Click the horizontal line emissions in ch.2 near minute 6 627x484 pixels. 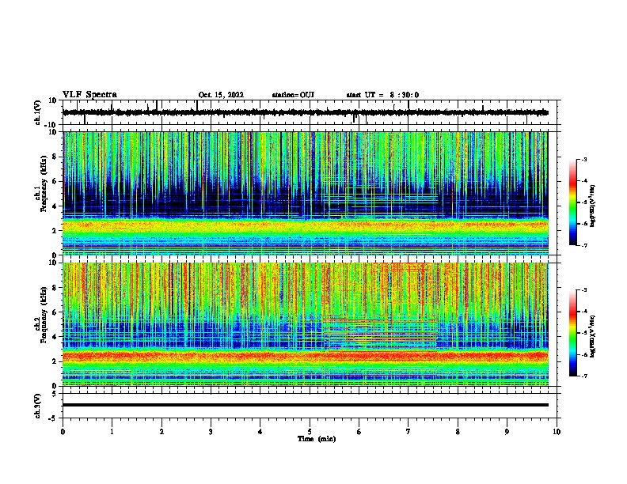pyautogui.click(x=380, y=331)
